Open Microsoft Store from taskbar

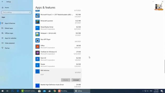coord(39,91)
